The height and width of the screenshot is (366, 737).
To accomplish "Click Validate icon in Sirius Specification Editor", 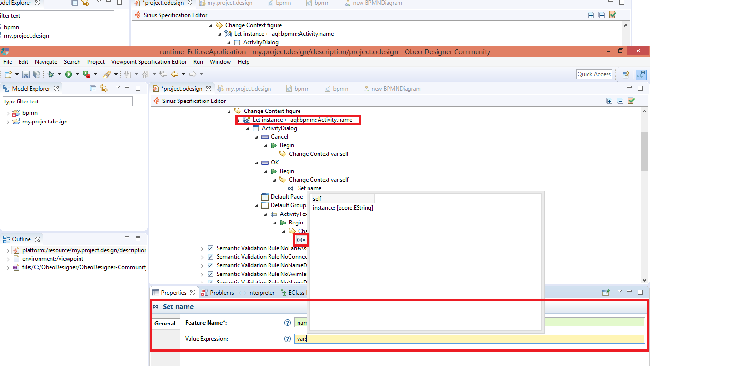I will (631, 101).
